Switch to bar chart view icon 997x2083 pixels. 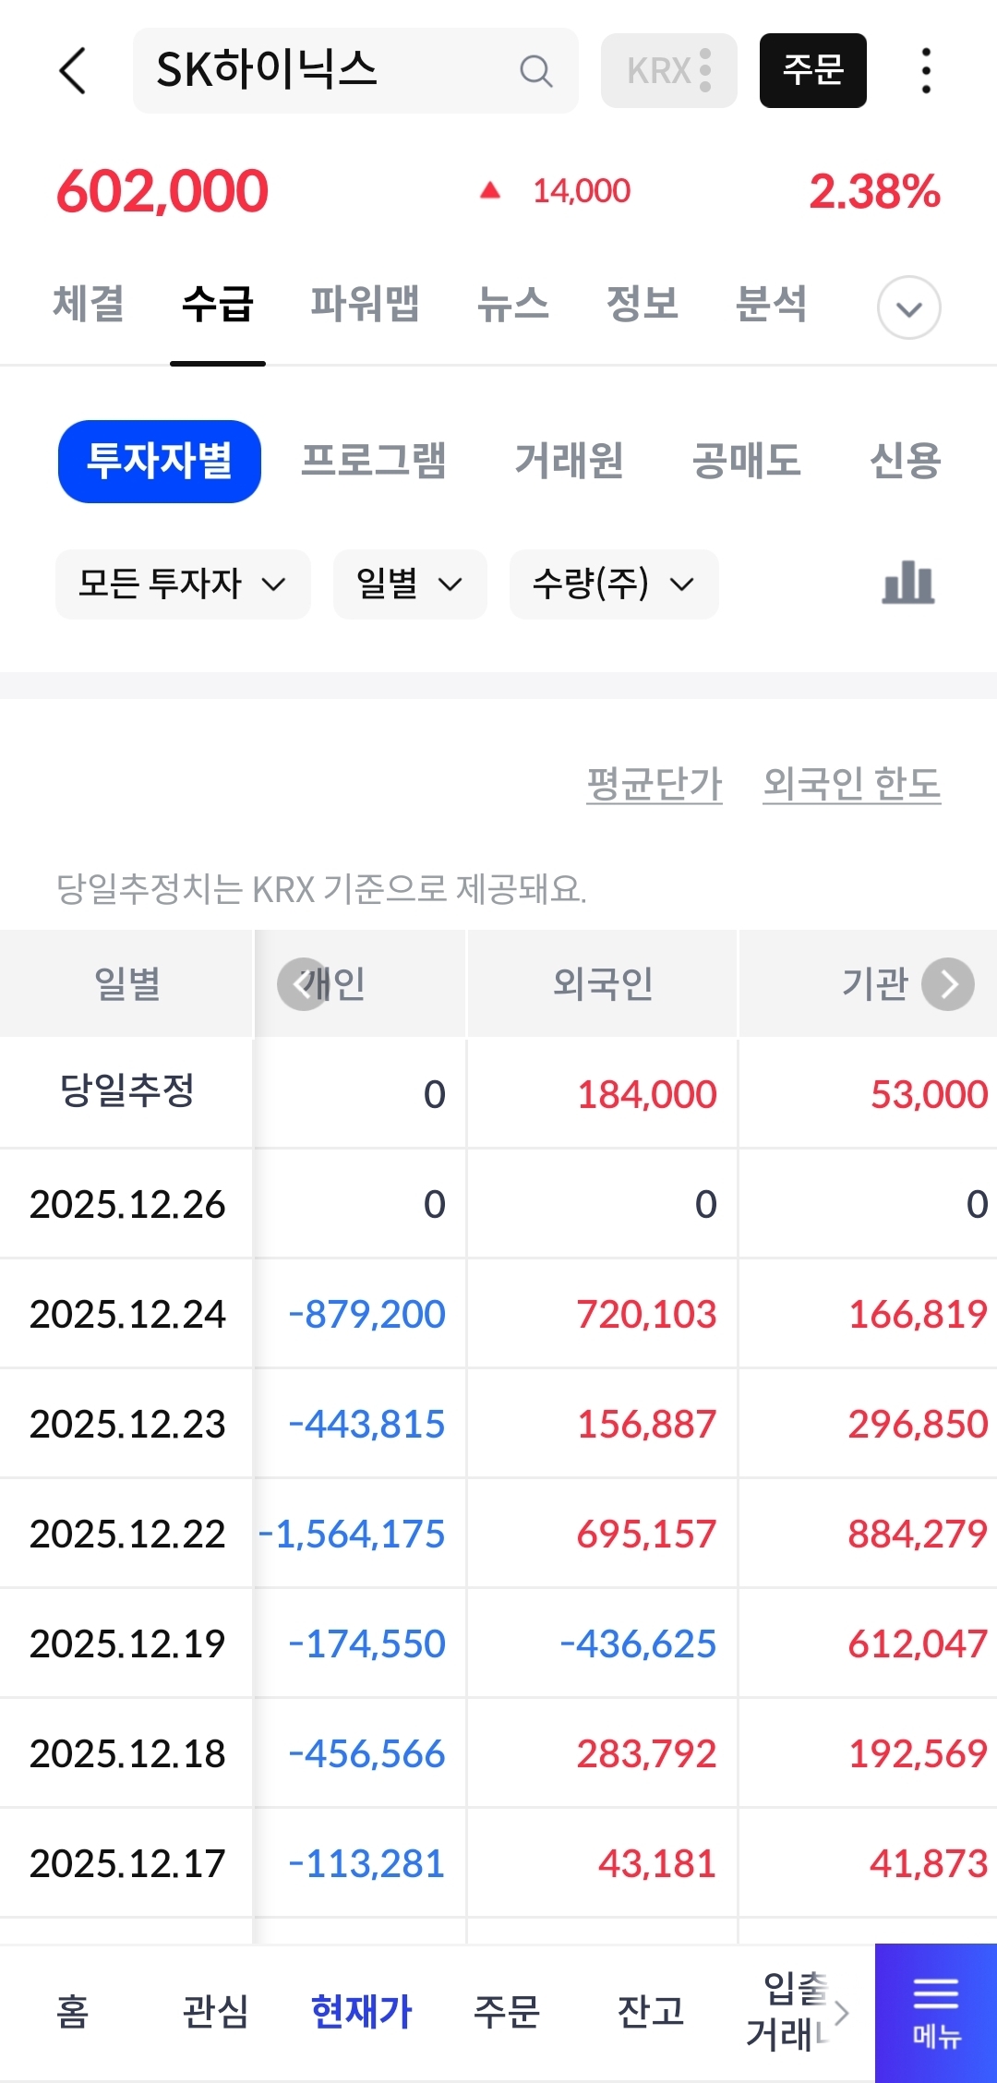(908, 584)
